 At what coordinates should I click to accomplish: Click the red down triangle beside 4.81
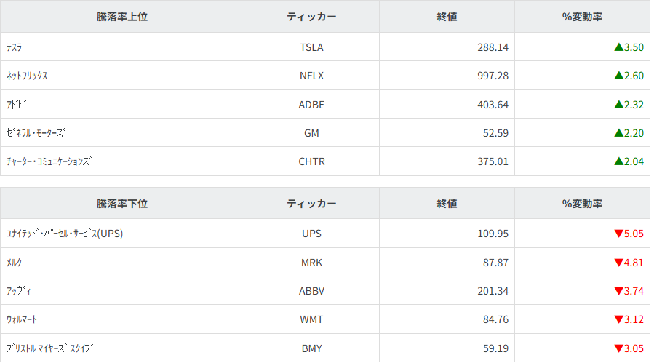click(618, 262)
